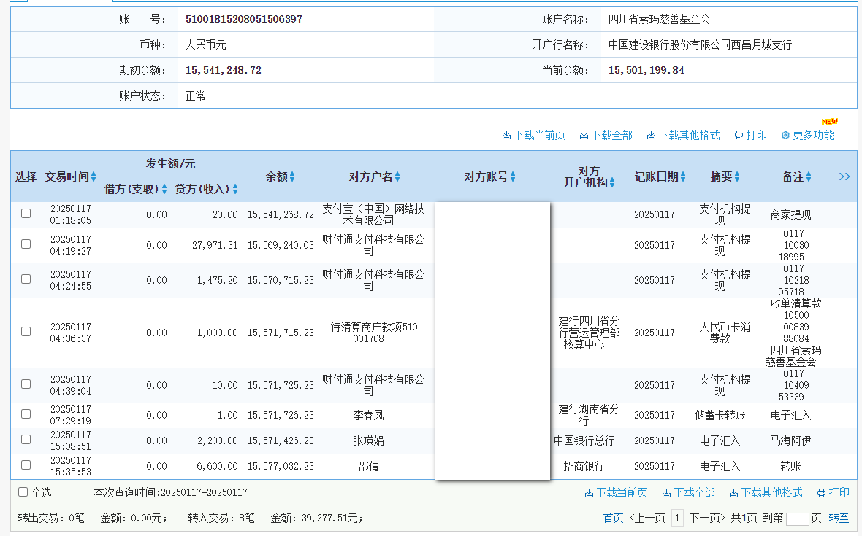
Task: Click page number 1 in pagination
Action: pyautogui.click(x=677, y=518)
